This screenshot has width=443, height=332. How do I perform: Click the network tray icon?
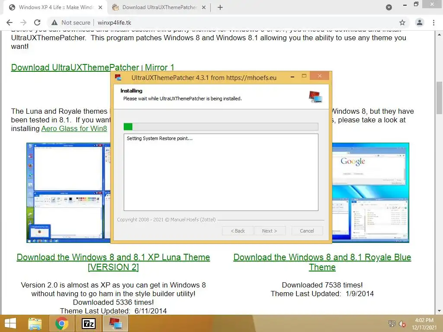(x=392, y=324)
